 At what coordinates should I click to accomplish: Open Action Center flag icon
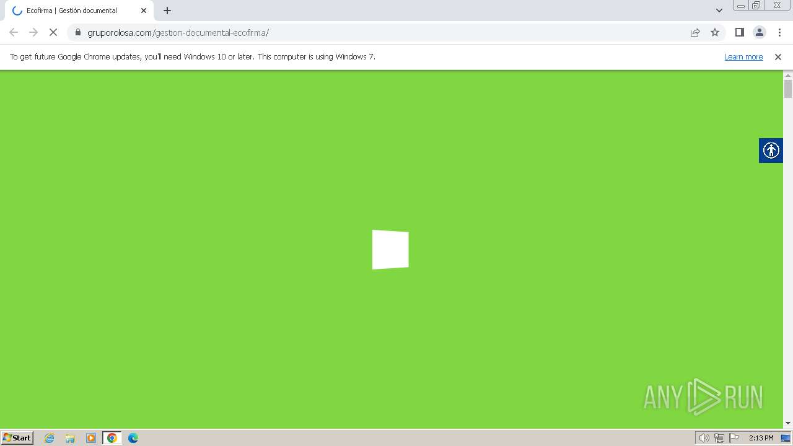pyautogui.click(x=734, y=438)
